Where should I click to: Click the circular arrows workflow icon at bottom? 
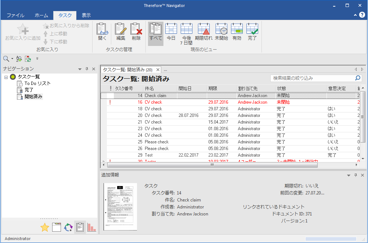click(x=68, y=227)
